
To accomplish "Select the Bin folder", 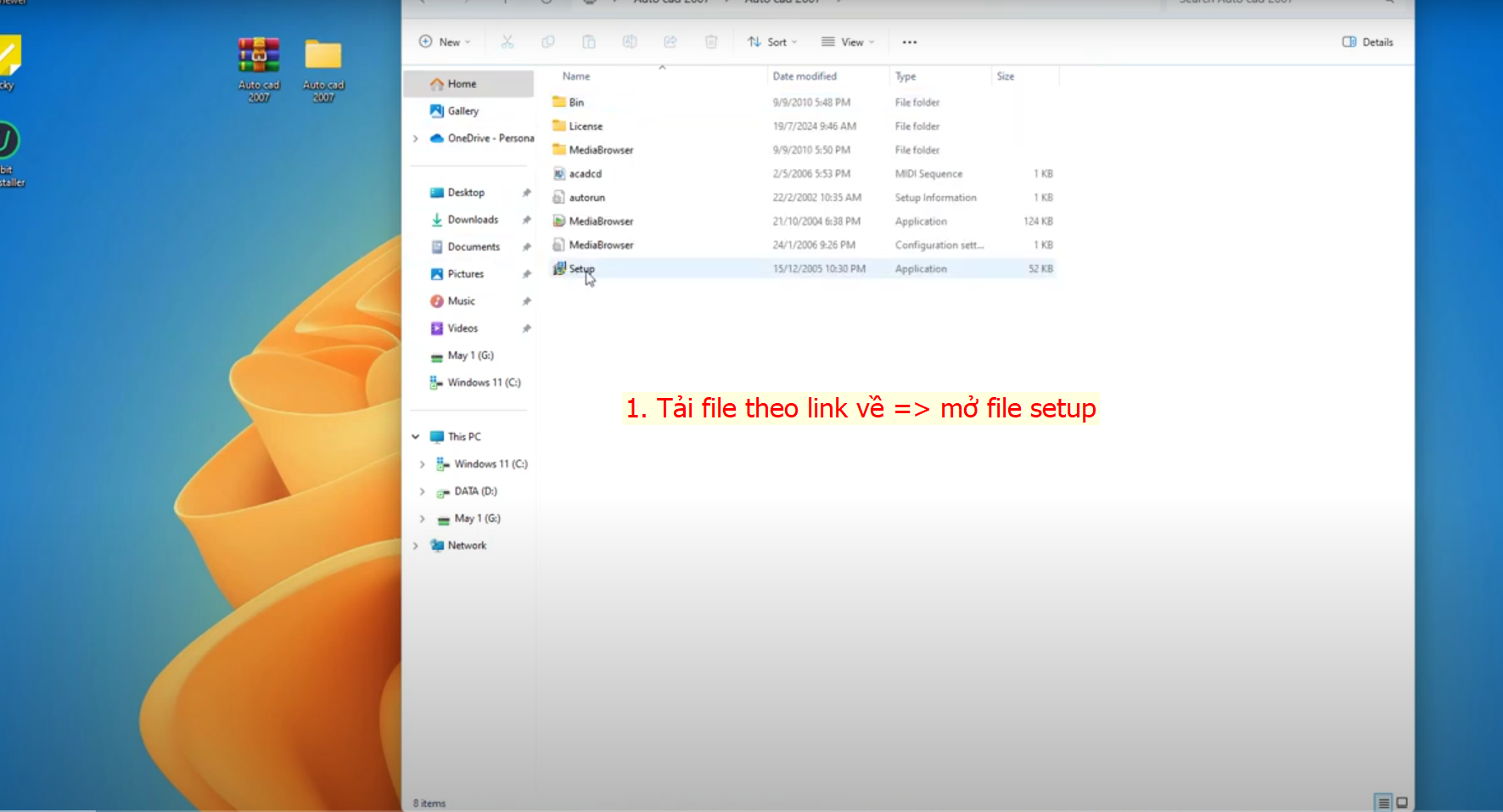I will [x=804, y=102].
